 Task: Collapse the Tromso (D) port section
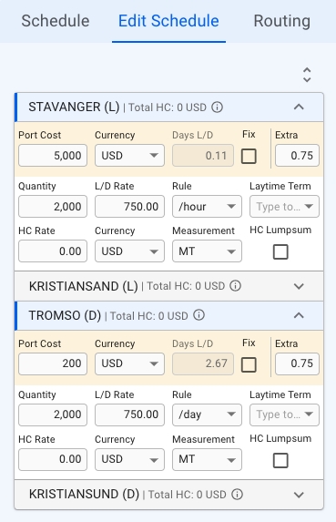[x=299, y=315]
